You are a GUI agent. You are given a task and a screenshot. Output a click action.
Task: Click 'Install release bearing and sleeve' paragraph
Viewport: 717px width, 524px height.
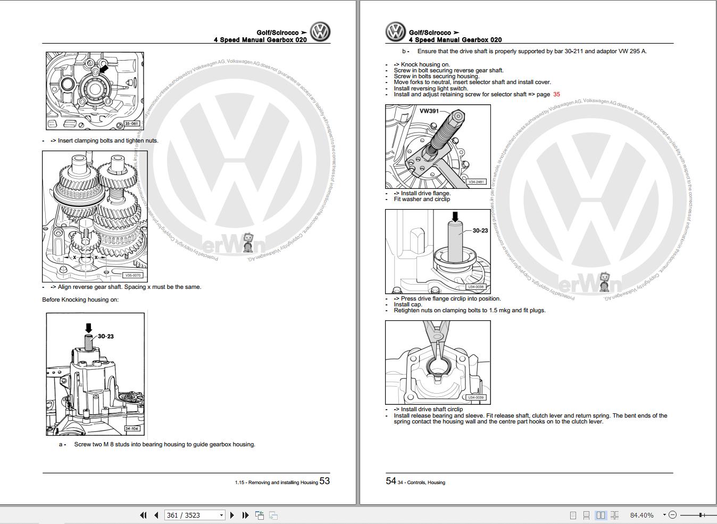point(530,419)
